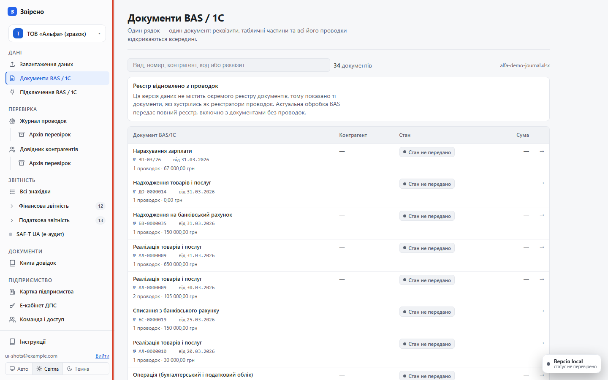
Task: Click the document icon beside Документи BAS / 1С
Action: pos(12,79)
